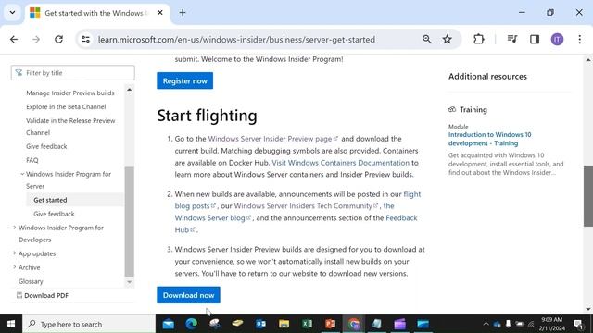Select the Get started sidebar item

pos(50,200)
